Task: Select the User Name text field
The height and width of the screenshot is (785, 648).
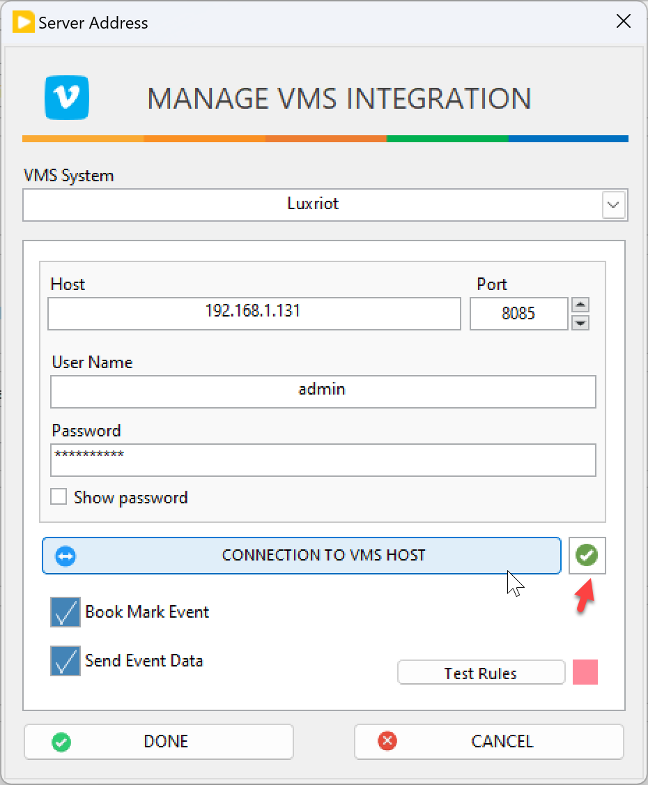Action: coord(323,391)
